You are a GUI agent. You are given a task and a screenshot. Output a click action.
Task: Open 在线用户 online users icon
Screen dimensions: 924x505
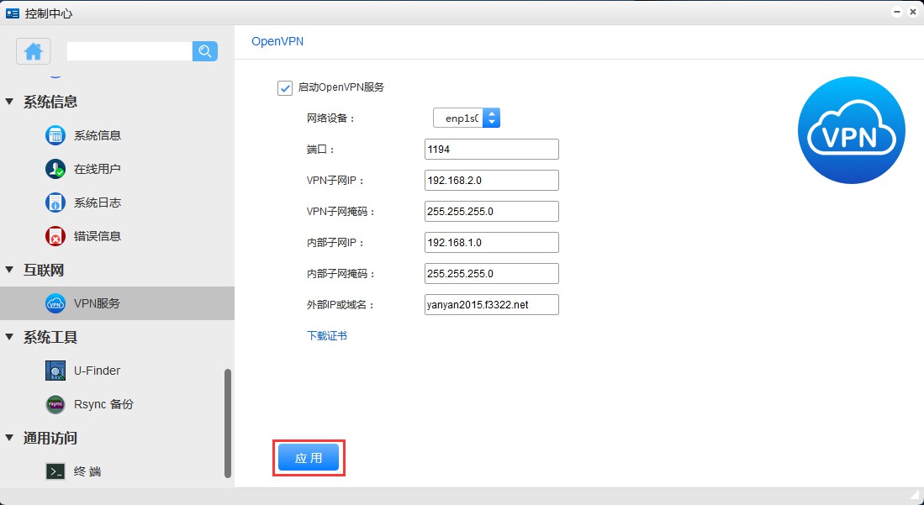click(55, 169)
